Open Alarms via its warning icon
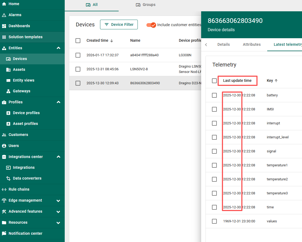Image resolution: width=302 pixels, height=242 pixels. [4, 15]
